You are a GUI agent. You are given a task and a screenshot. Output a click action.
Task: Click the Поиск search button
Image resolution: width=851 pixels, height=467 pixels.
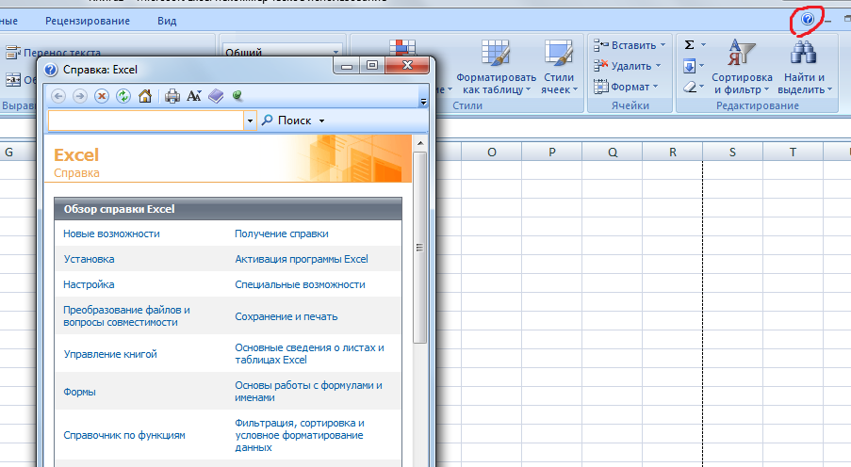[286, 121]
